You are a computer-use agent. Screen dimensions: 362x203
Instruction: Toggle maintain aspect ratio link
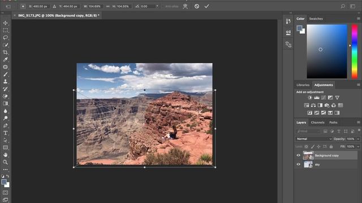pyautogui.click(x=108, y=6)
